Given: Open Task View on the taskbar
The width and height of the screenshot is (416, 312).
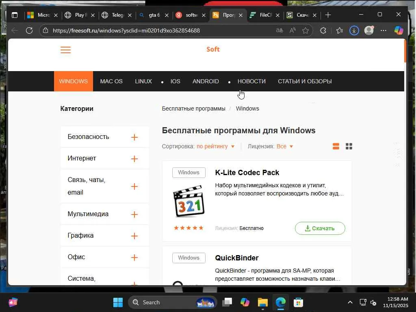Looking at the screenshot, I should (x=227, y=302).
